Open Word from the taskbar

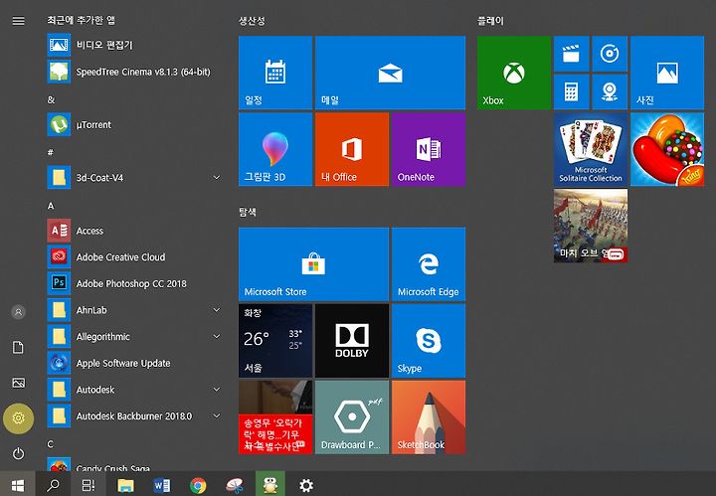[162, 485]
